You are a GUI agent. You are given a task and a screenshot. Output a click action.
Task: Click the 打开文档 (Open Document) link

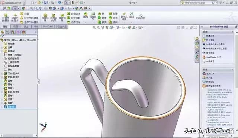pyautogui.click(x=210, y=40)
